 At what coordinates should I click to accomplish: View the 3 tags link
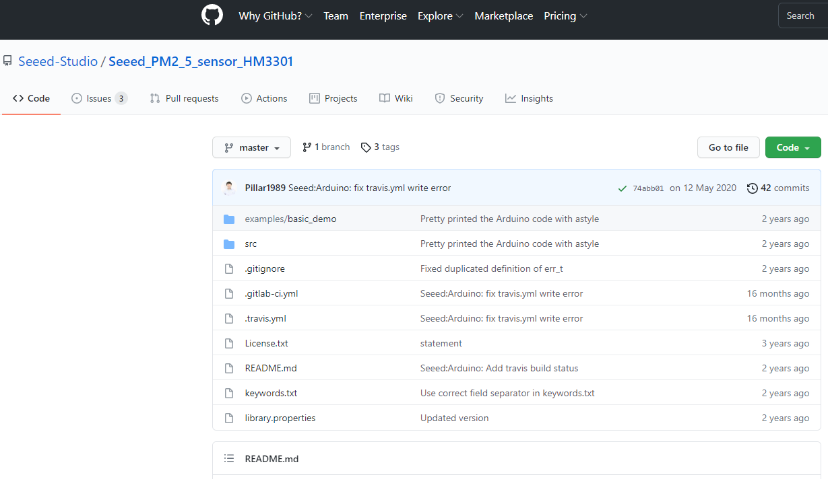click(x=380, y=147)
